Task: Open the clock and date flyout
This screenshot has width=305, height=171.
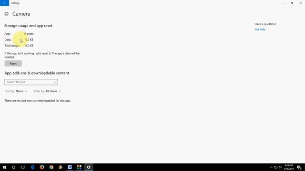Action: (289, 167)
